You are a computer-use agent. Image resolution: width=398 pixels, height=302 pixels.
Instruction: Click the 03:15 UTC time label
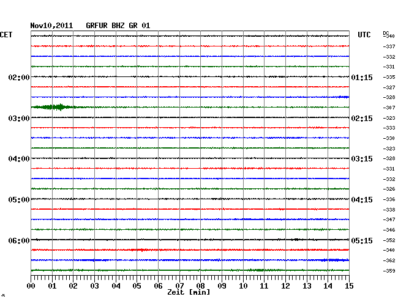[362, 159]
